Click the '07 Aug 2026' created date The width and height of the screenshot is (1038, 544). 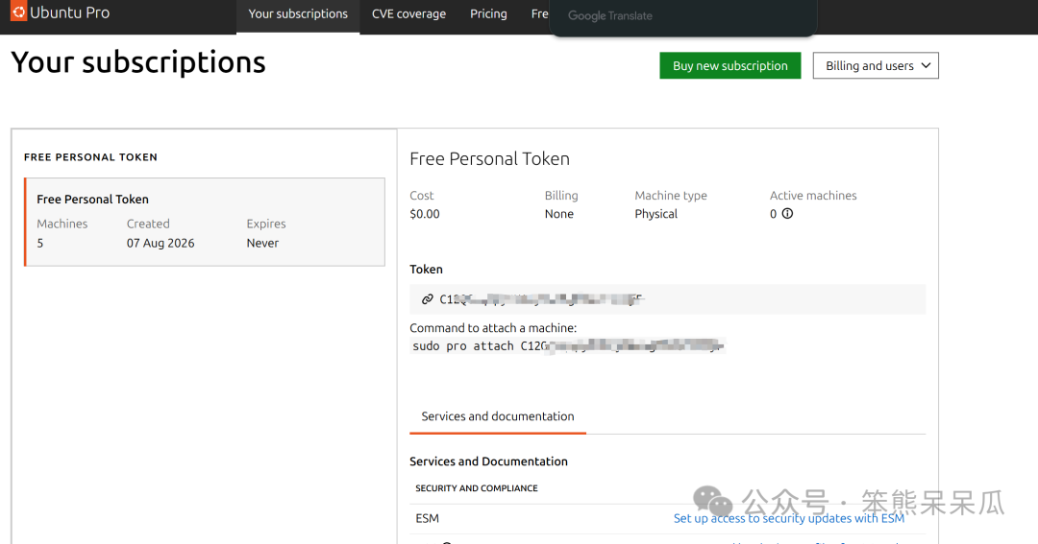point(161,244)
